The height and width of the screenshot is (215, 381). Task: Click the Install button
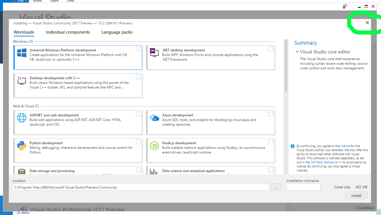[356, 196]
